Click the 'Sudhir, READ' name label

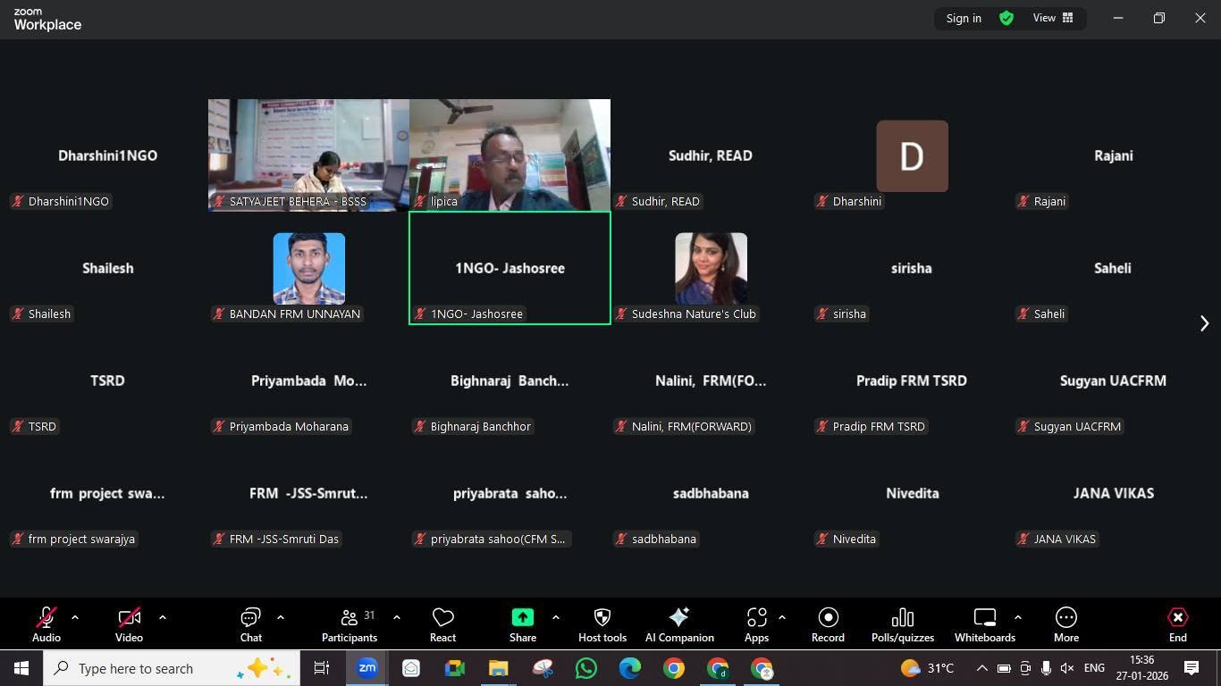pos(665,201)
